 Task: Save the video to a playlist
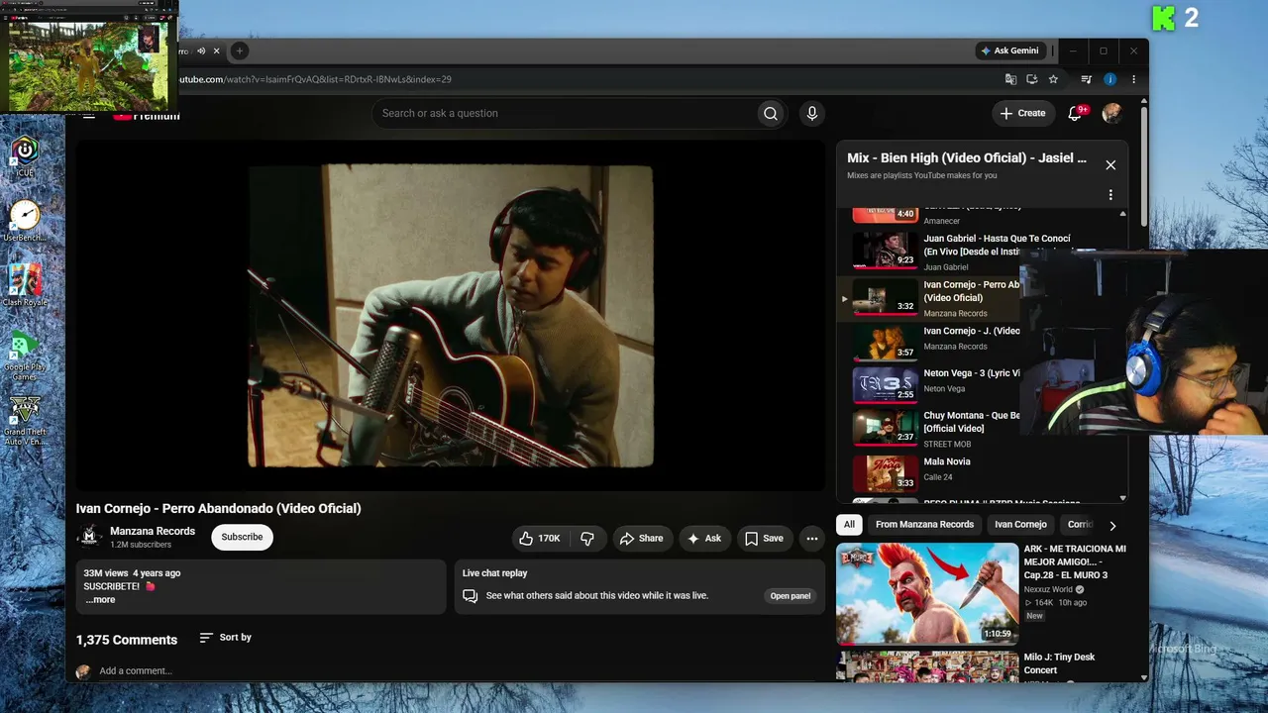pos(764,538)
